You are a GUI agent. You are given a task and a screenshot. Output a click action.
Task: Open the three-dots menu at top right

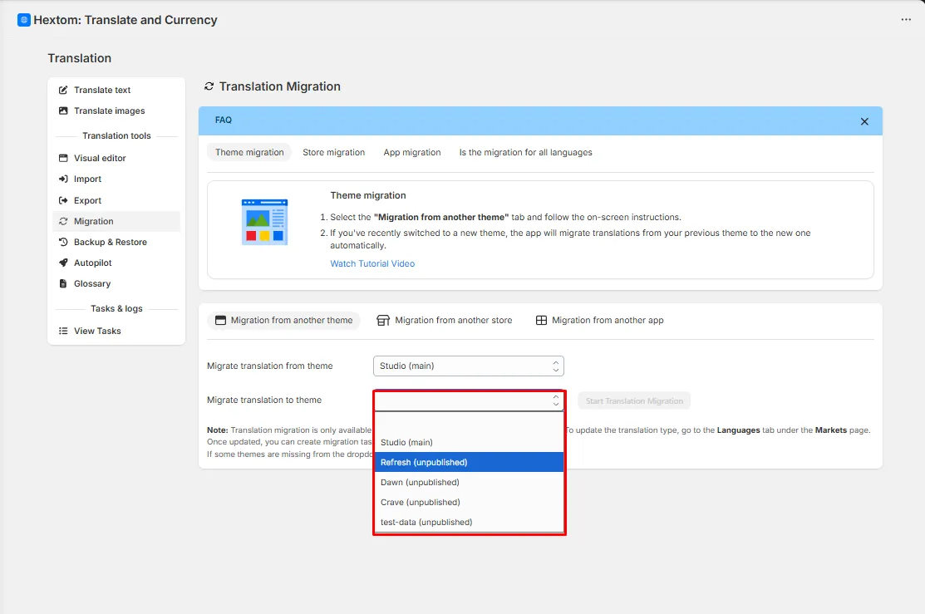[906, 19]
